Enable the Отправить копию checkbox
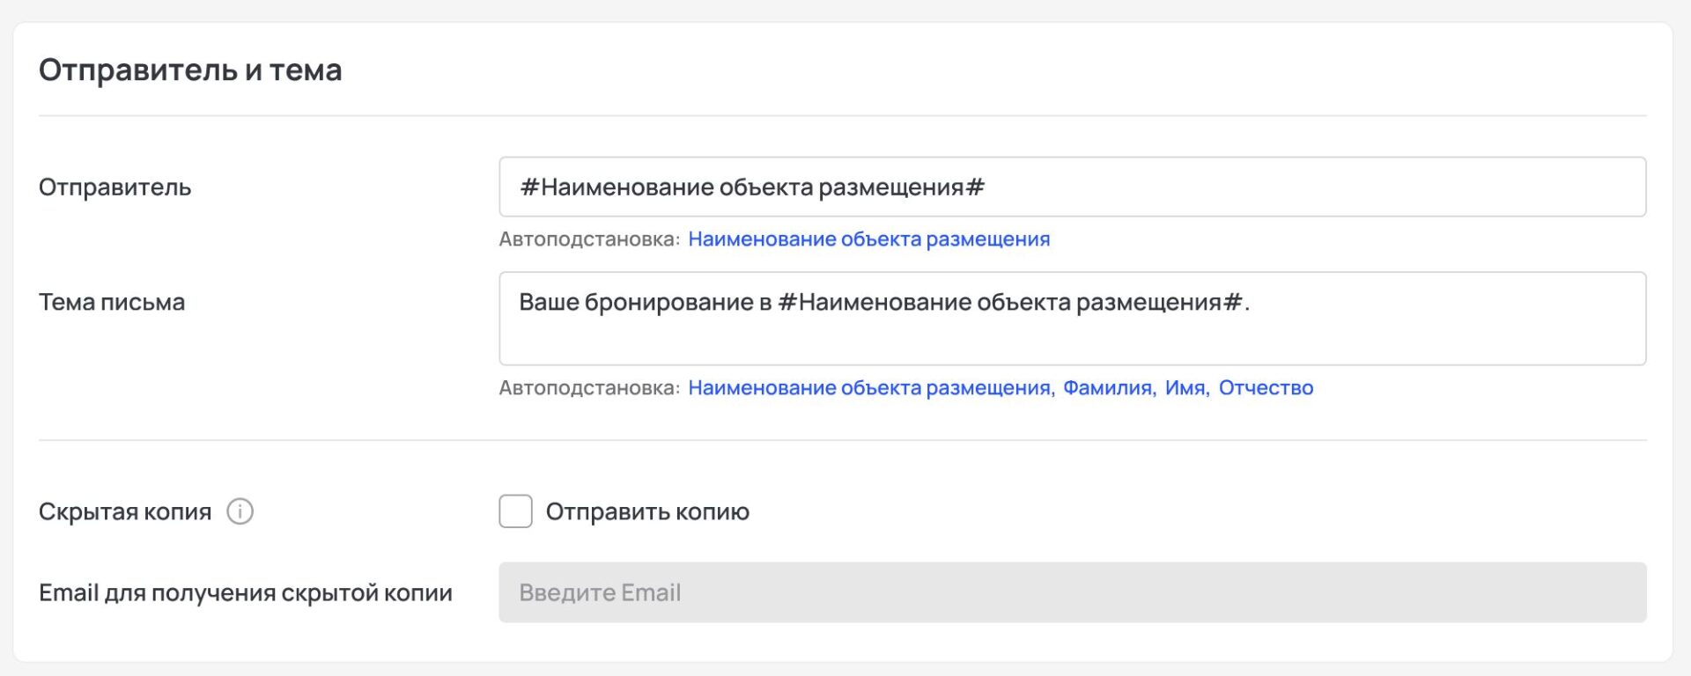The image size is (1691, 676). (515, 511)
